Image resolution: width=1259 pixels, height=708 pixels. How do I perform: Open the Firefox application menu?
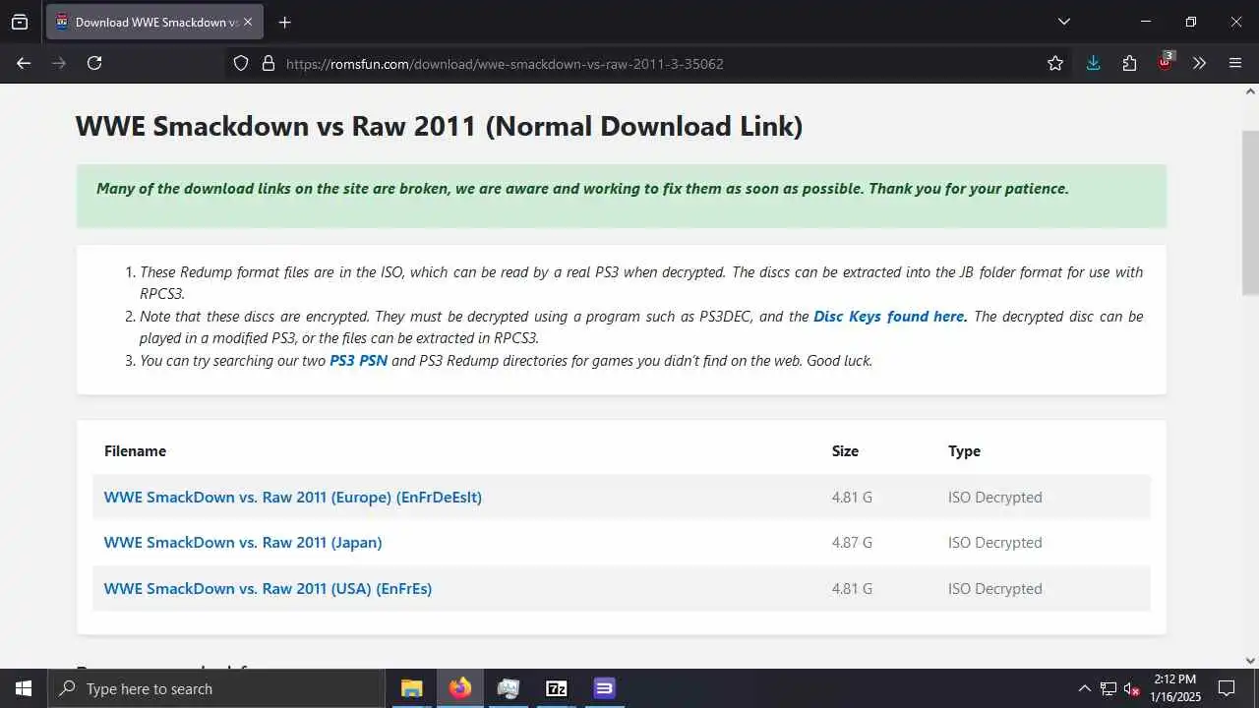[x=1235, y=63]
